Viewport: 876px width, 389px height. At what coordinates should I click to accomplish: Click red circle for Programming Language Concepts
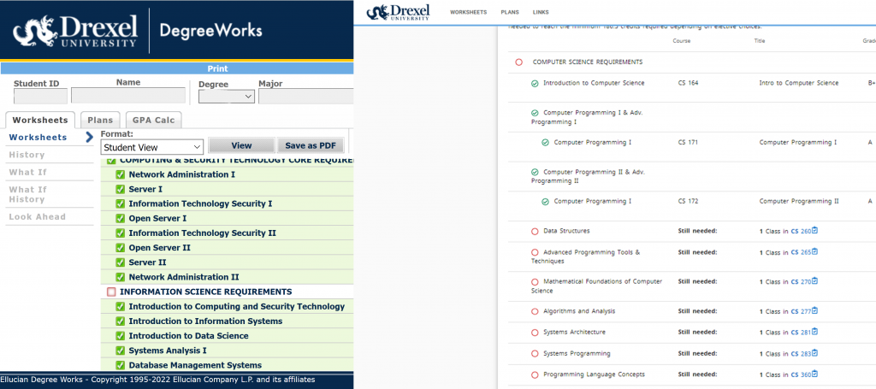tap(535, 375)
